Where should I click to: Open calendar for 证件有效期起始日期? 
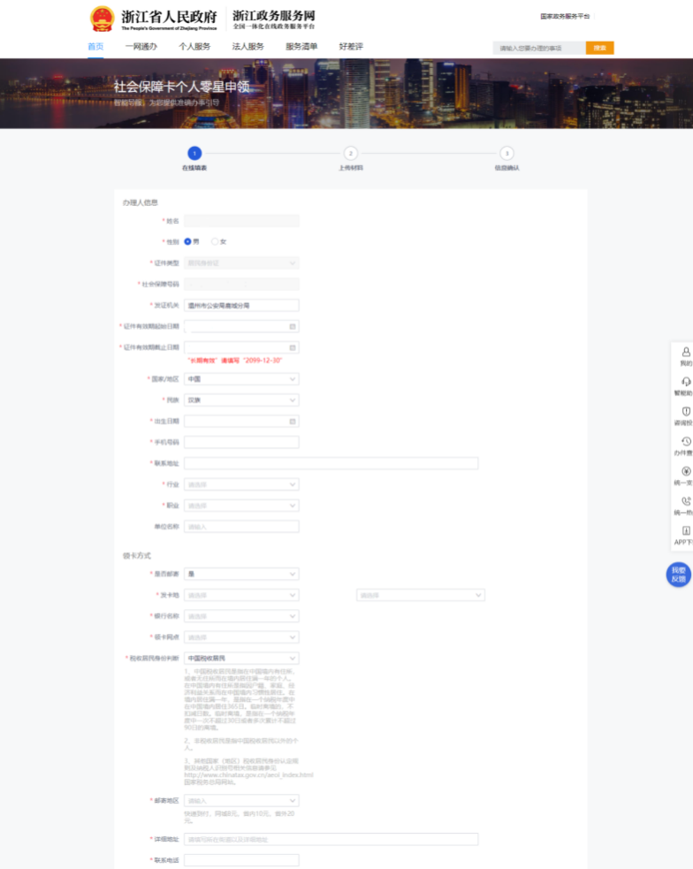(x=293, y=326)
